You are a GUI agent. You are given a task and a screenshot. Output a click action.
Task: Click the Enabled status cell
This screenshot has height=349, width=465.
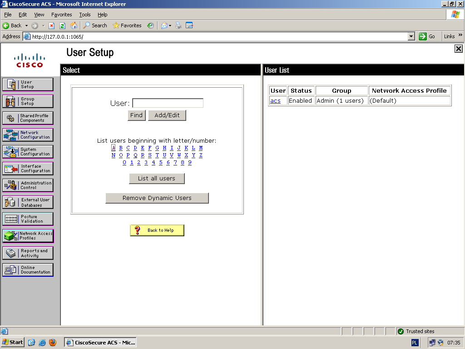(x=301, y=100)
